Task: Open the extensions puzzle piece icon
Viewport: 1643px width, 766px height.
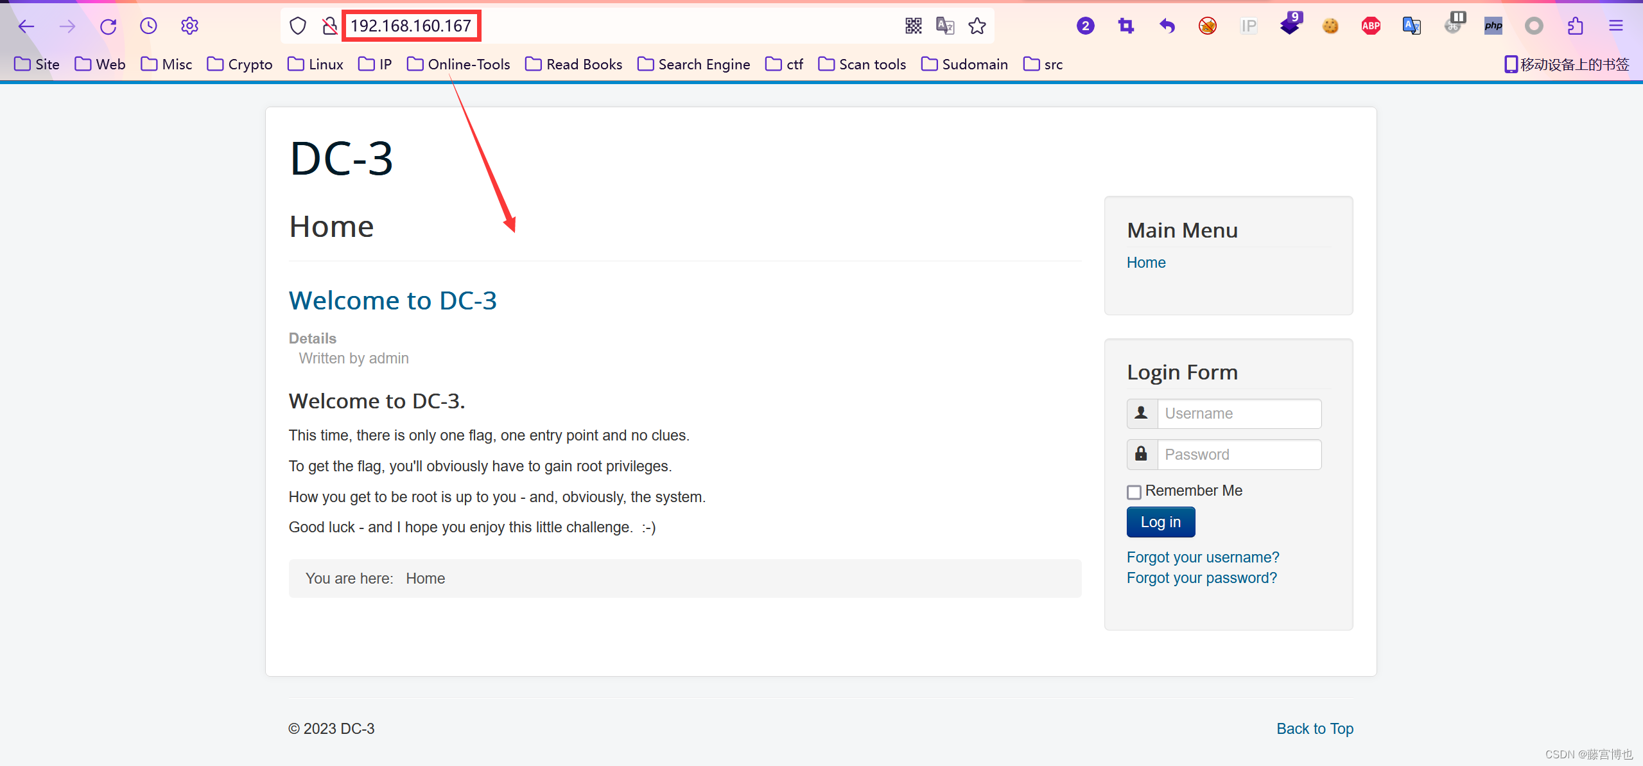Action: (x=1575, y=26)
